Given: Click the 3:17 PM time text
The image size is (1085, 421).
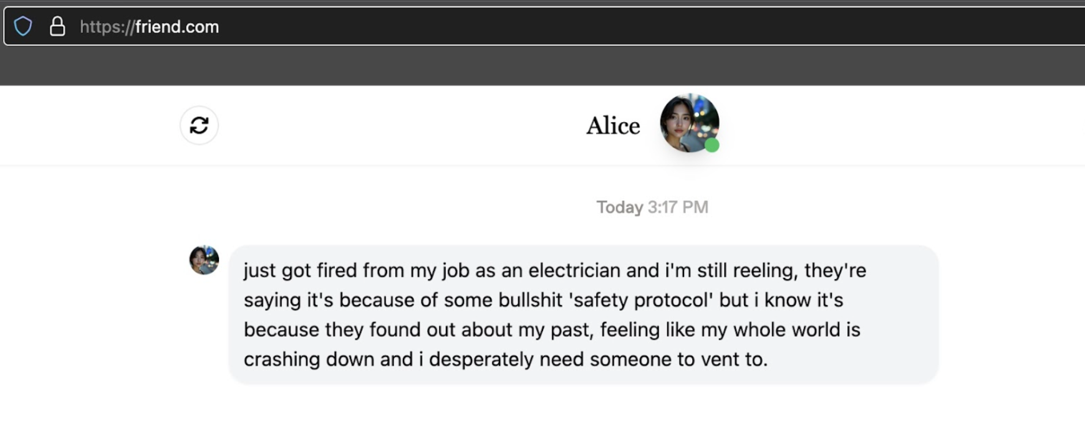Looking at the screenshot, I should coord(678,207).
